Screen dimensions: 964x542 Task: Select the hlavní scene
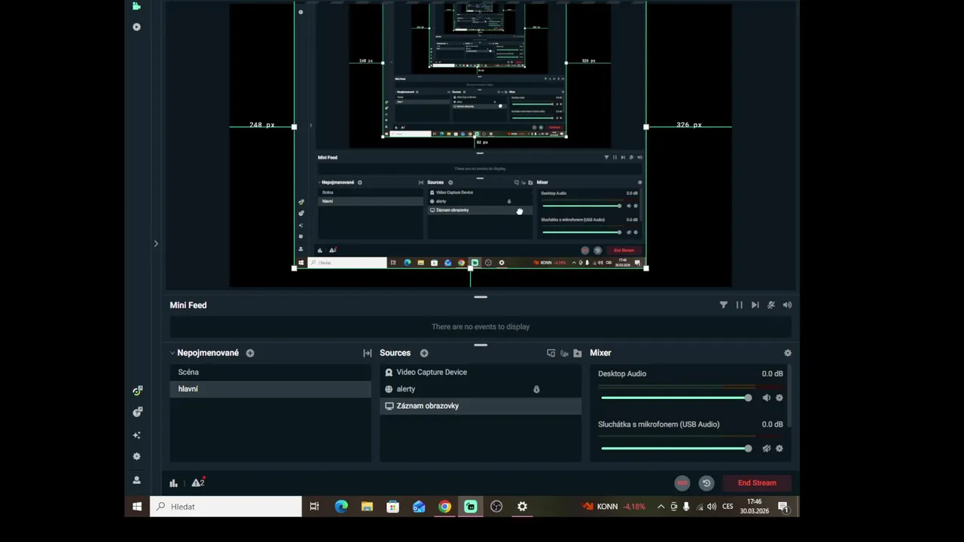tap(270, 389)
